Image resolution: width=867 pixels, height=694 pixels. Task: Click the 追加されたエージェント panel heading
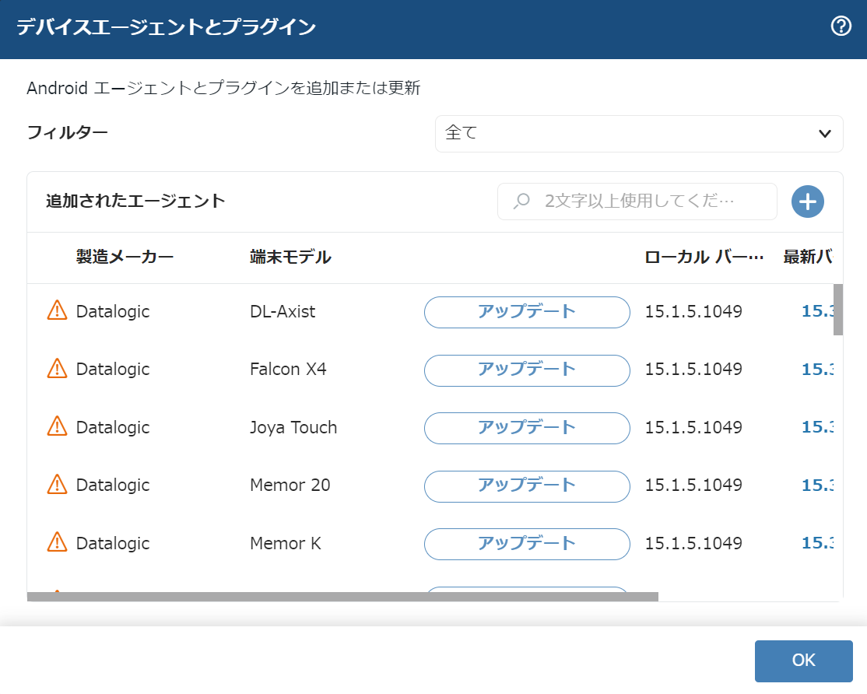coord(135,202)
